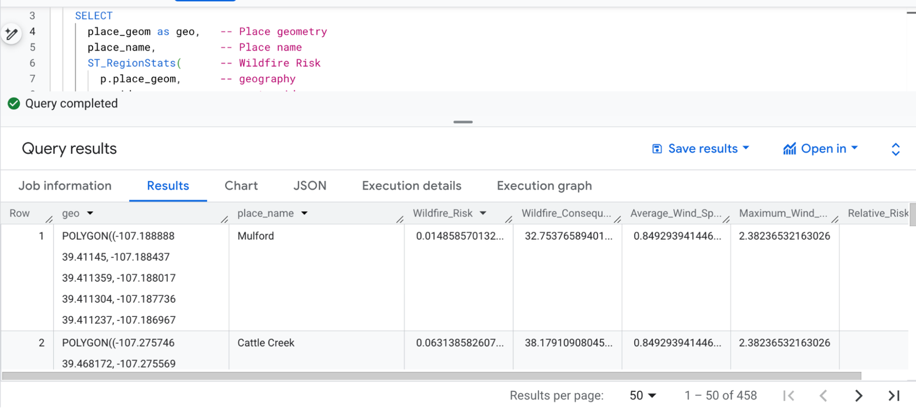This screenshot has height=408, width=916.
Task: Go to first page of results
Action: point(789,395)
